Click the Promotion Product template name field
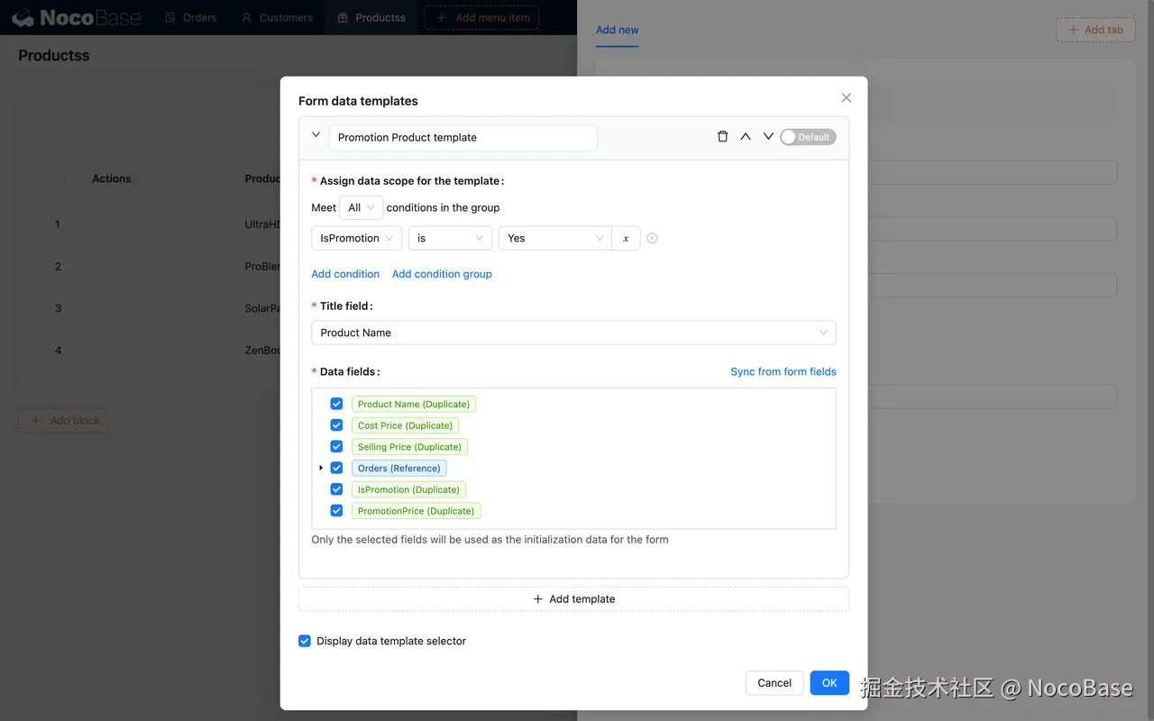 [463, 137]
